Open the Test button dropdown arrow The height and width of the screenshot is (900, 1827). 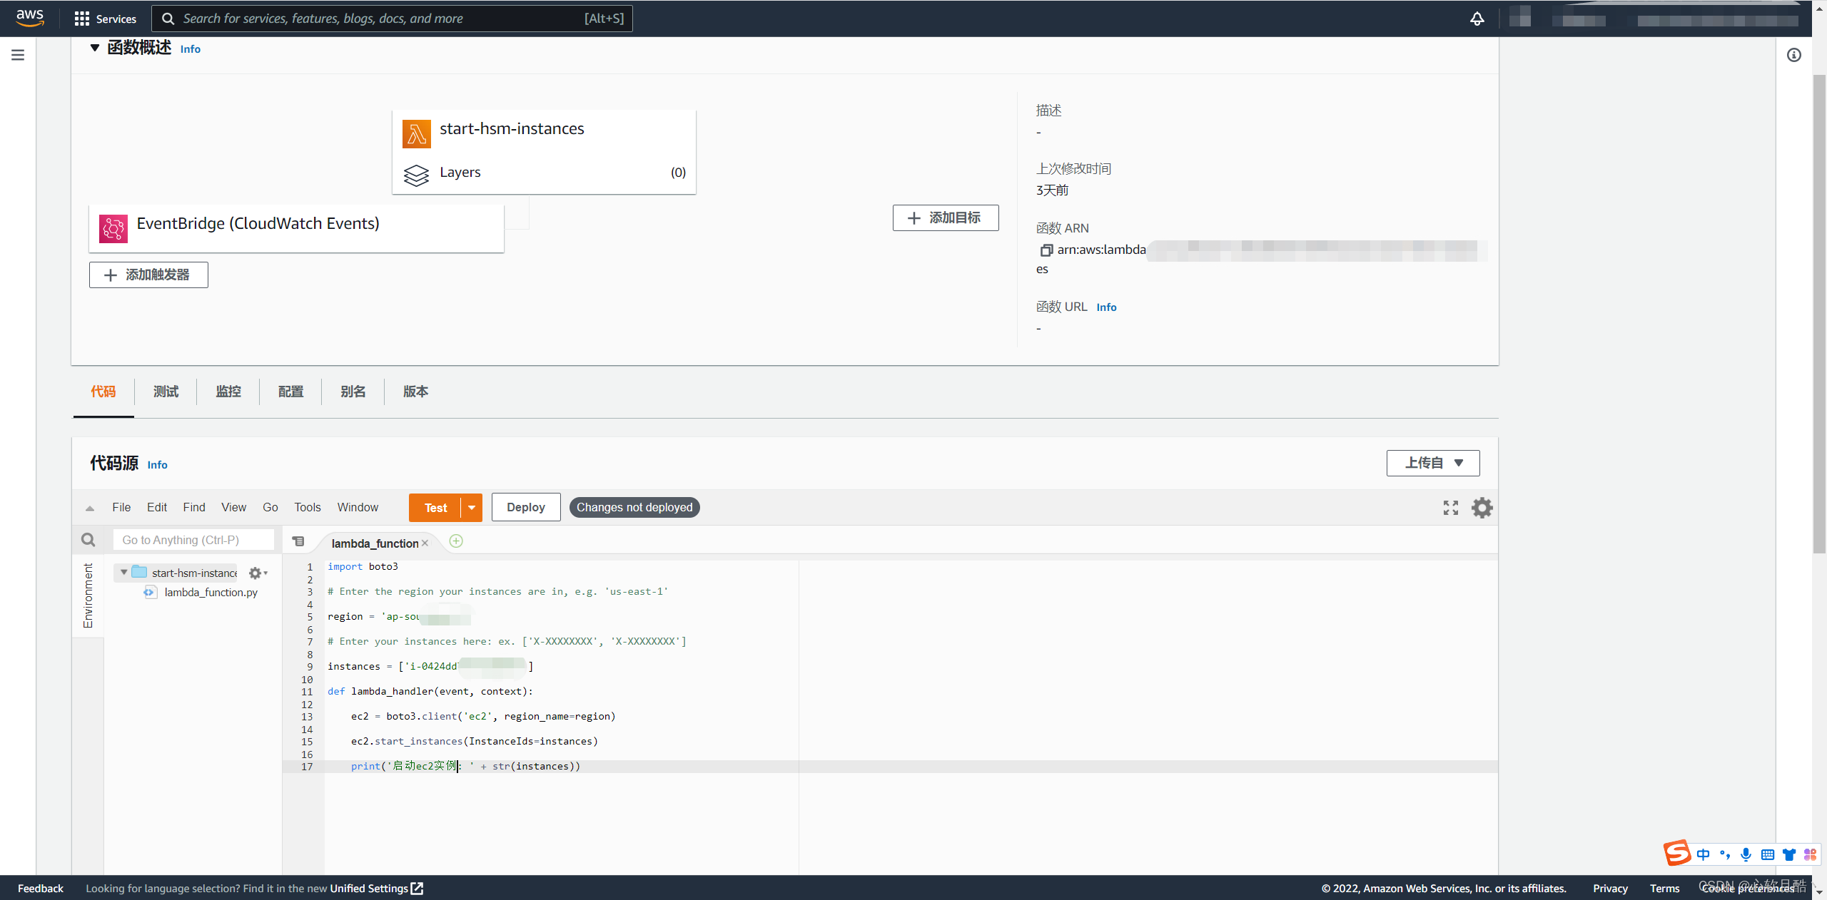point(472,508)
